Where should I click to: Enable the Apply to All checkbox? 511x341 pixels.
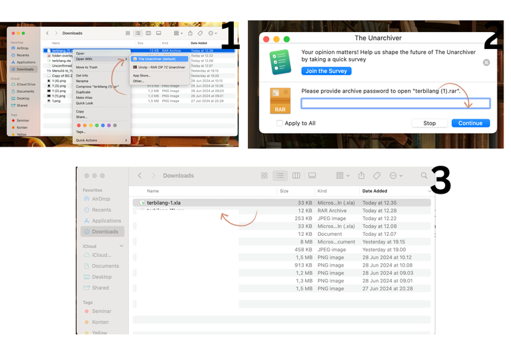[280, 123]
